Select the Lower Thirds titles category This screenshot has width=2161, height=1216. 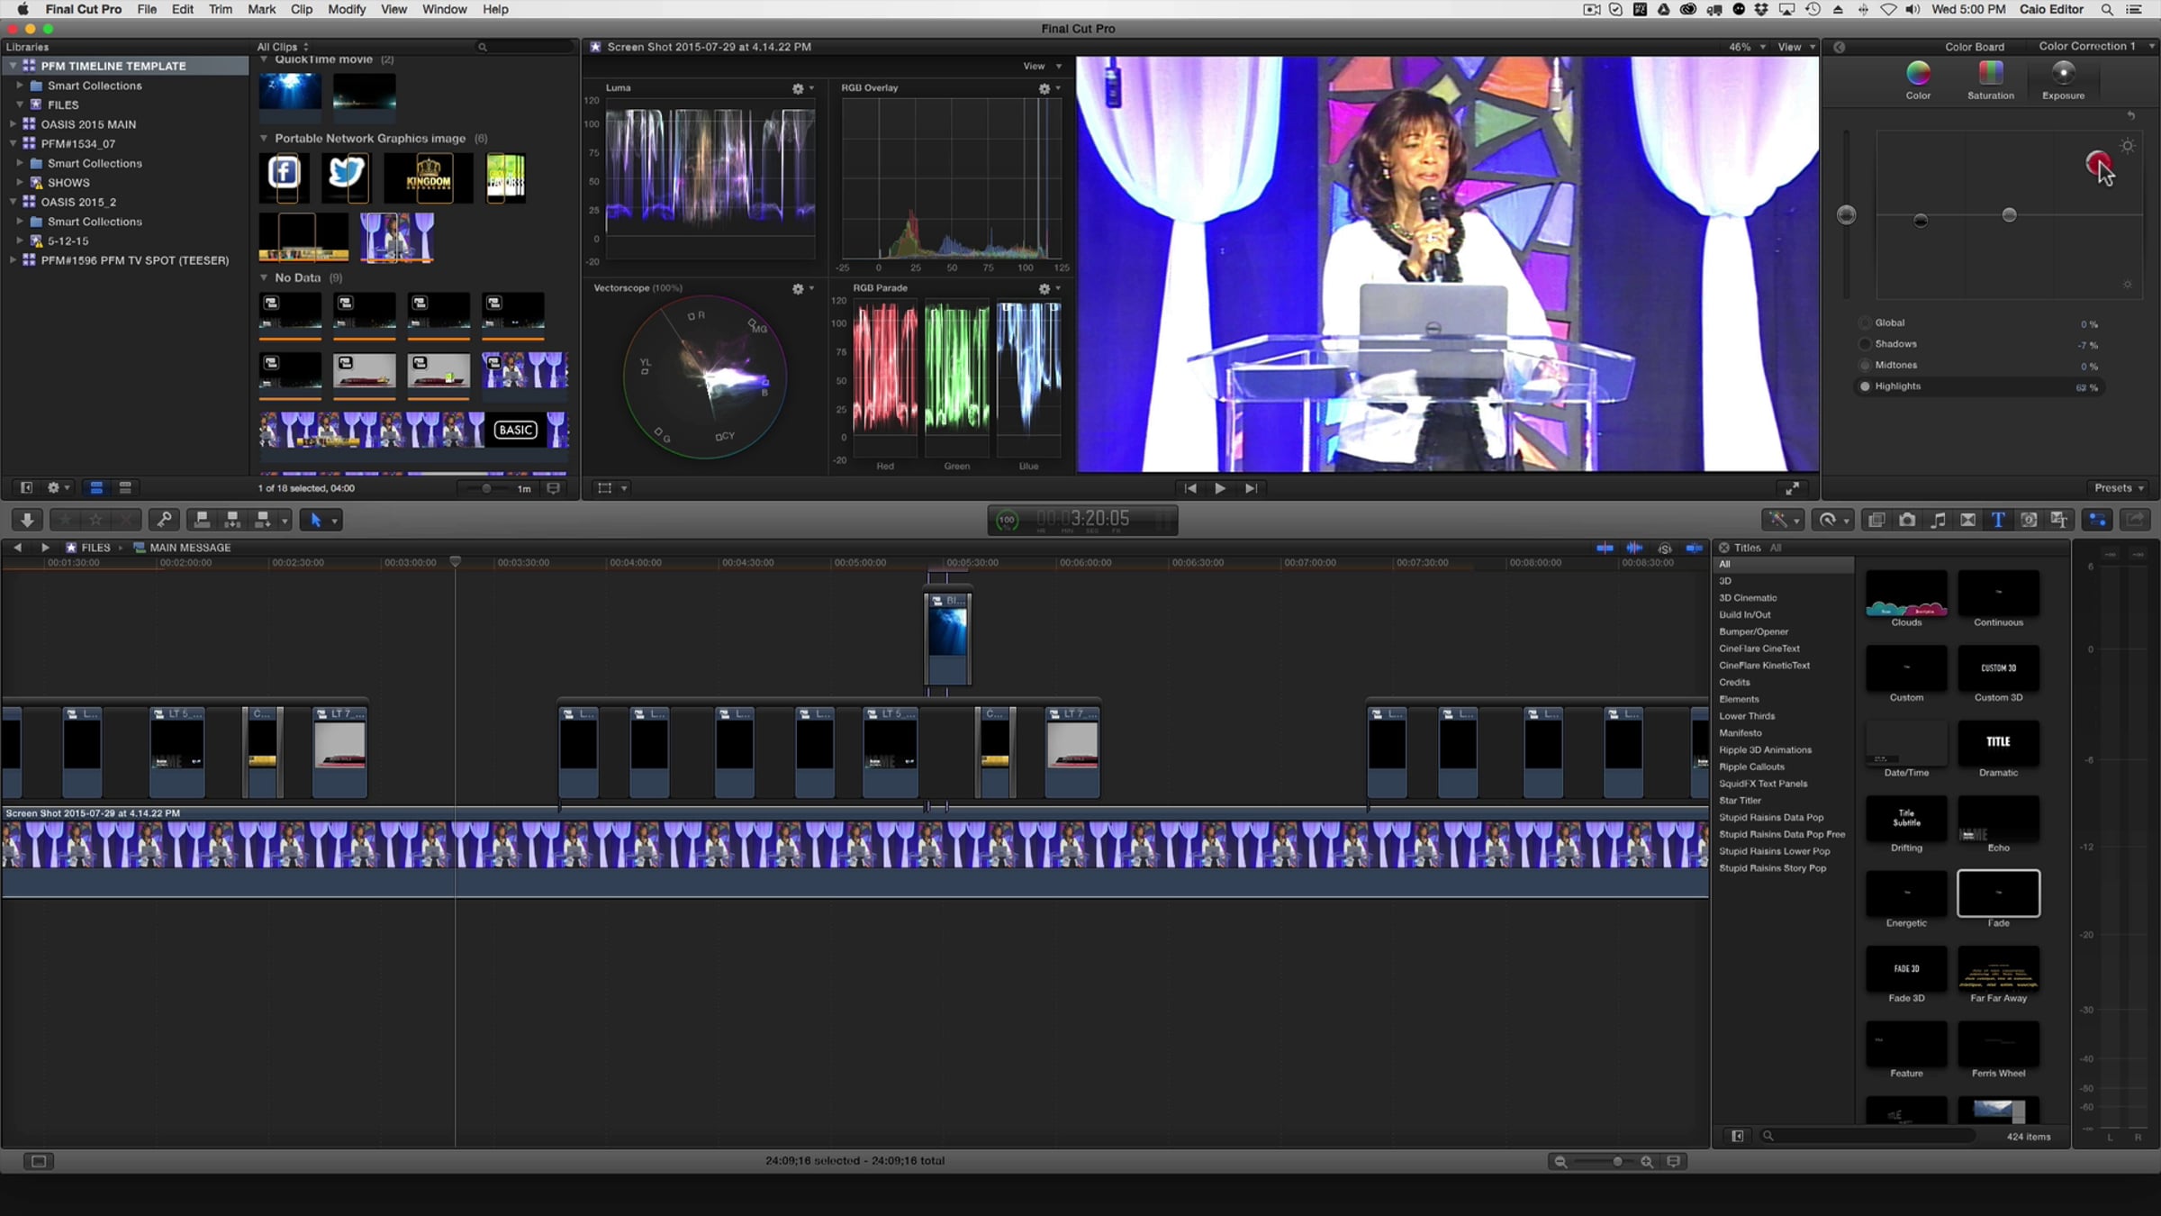1747,716
